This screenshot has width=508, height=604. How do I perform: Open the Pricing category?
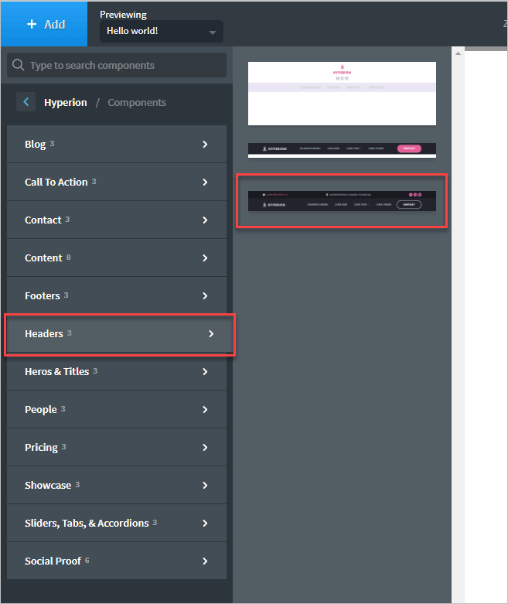[117, 447]
